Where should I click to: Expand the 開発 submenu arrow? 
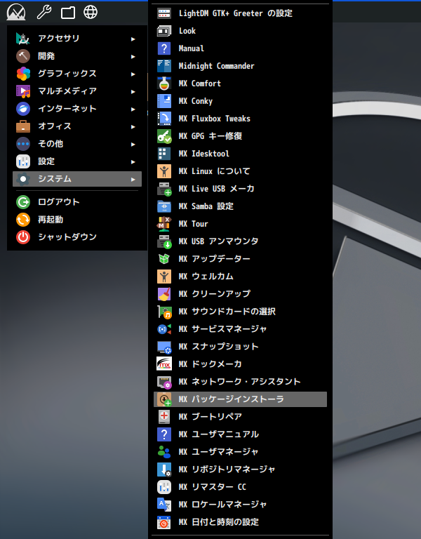click(x=133, y=57)
